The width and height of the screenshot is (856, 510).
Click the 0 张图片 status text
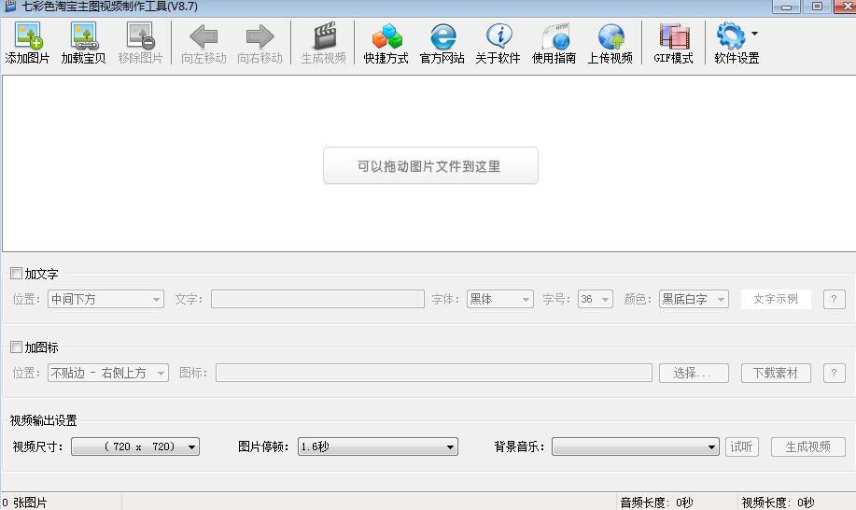(x=24, y=503)
